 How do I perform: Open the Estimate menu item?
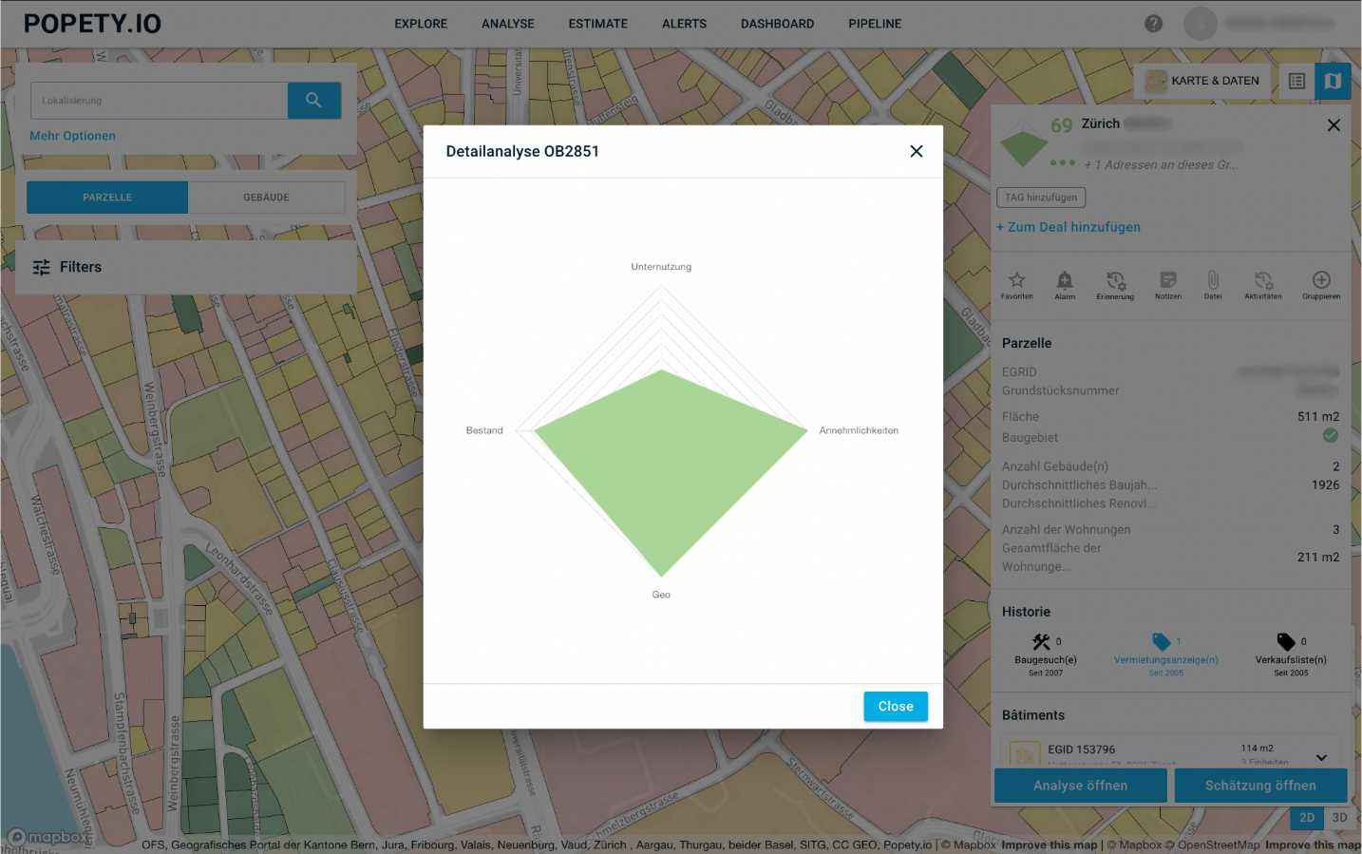coord(597,24)
